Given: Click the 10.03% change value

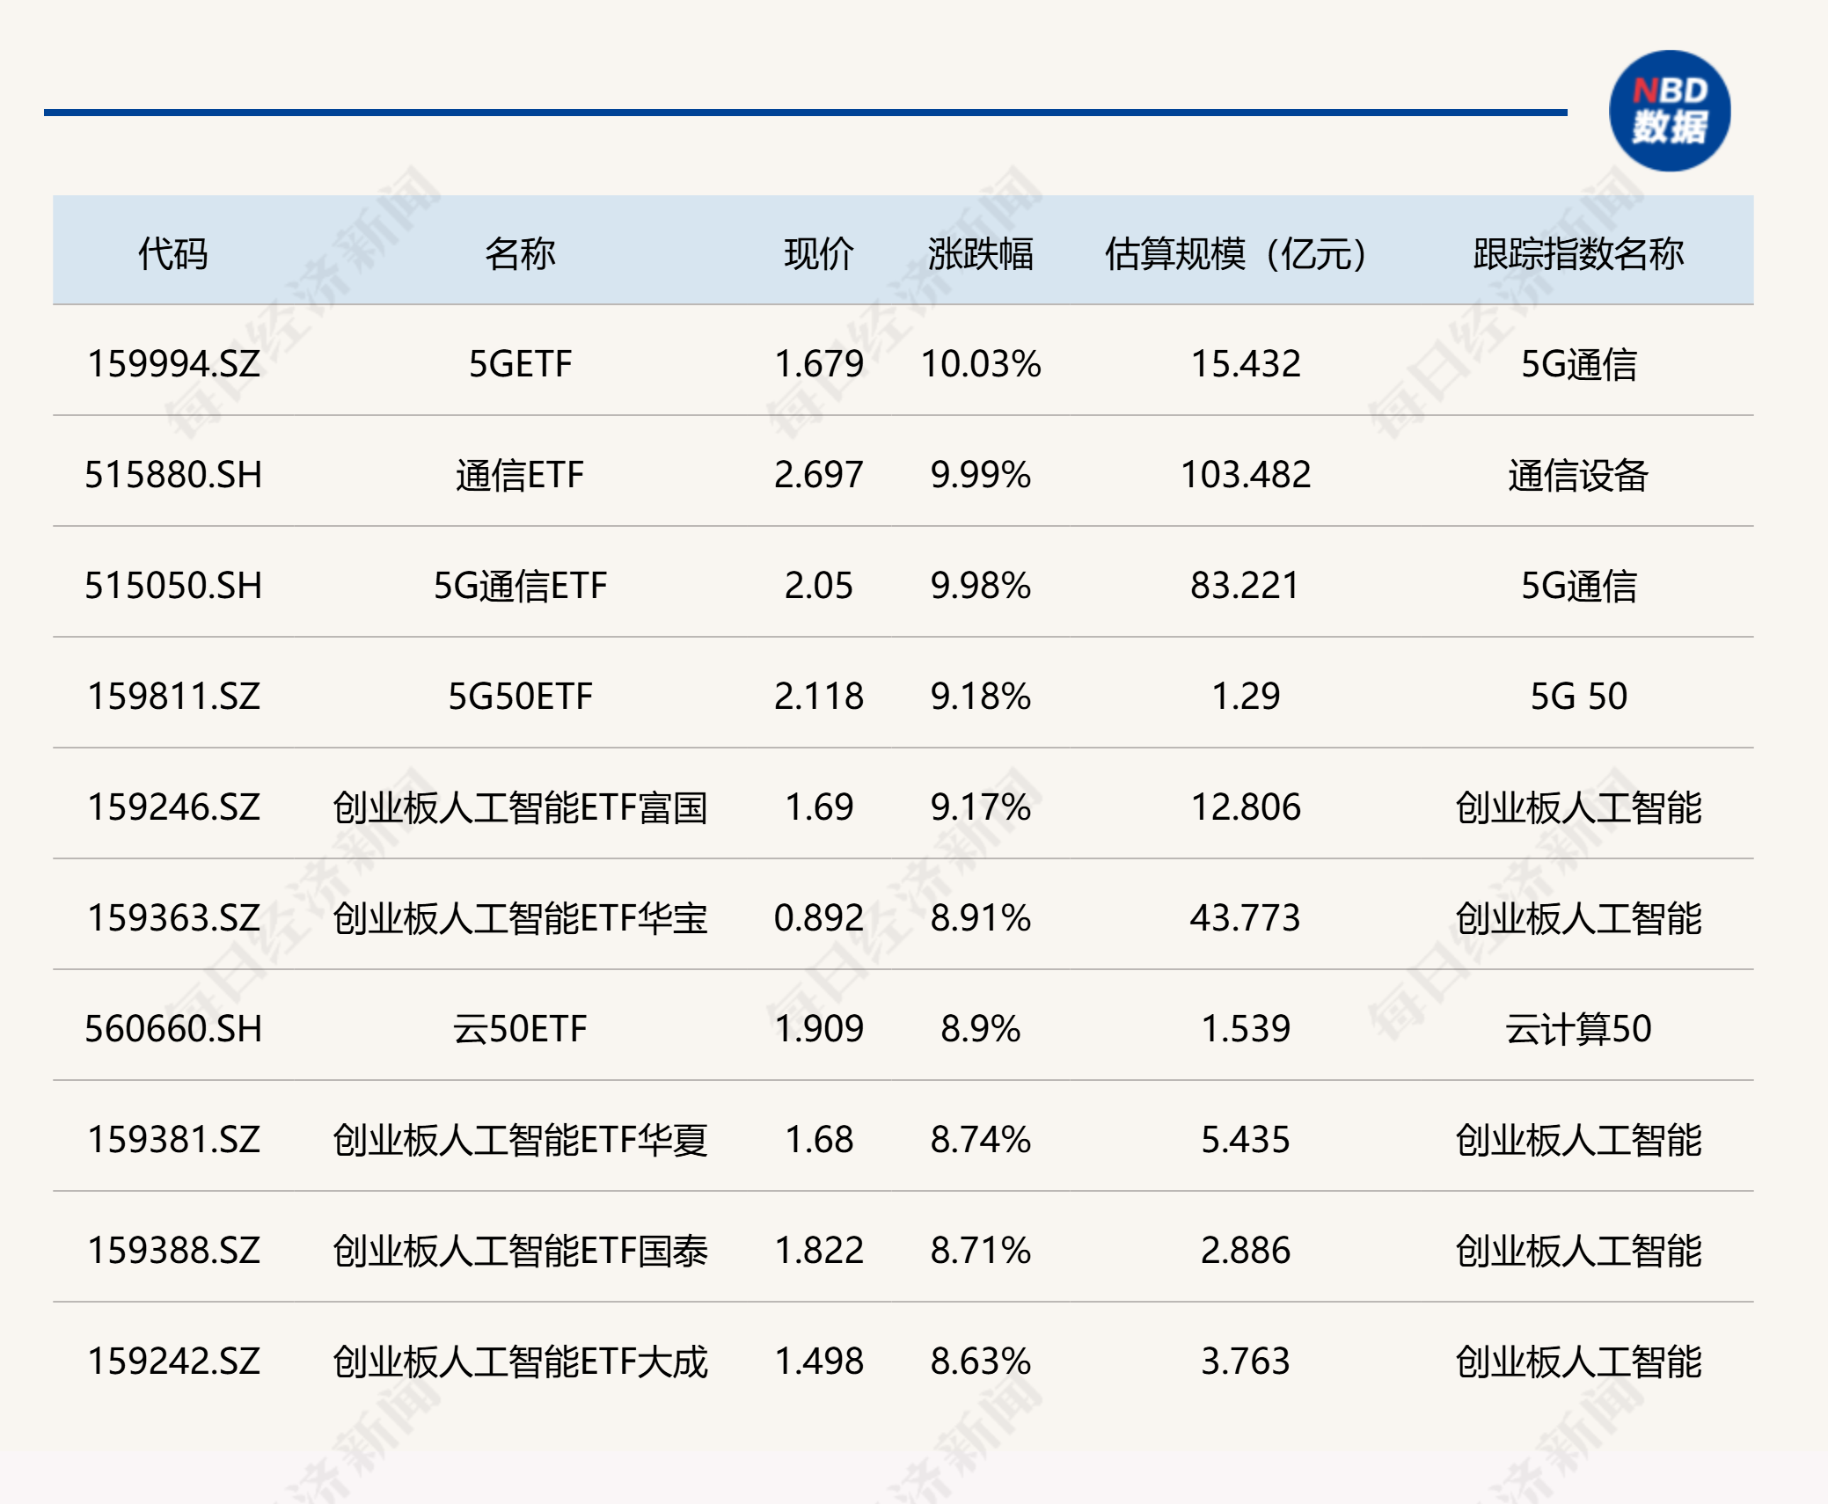Looking at the screenshot, I should pos(980,363).
